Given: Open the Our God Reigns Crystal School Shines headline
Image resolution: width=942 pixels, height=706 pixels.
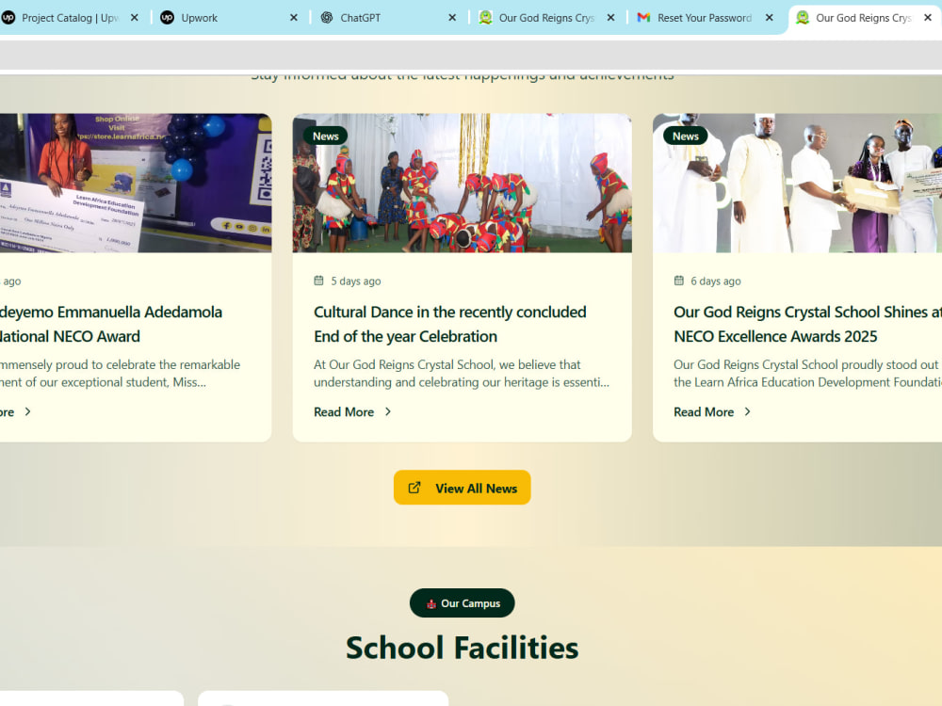Looking at the screenshot, I should coord(807,324).
